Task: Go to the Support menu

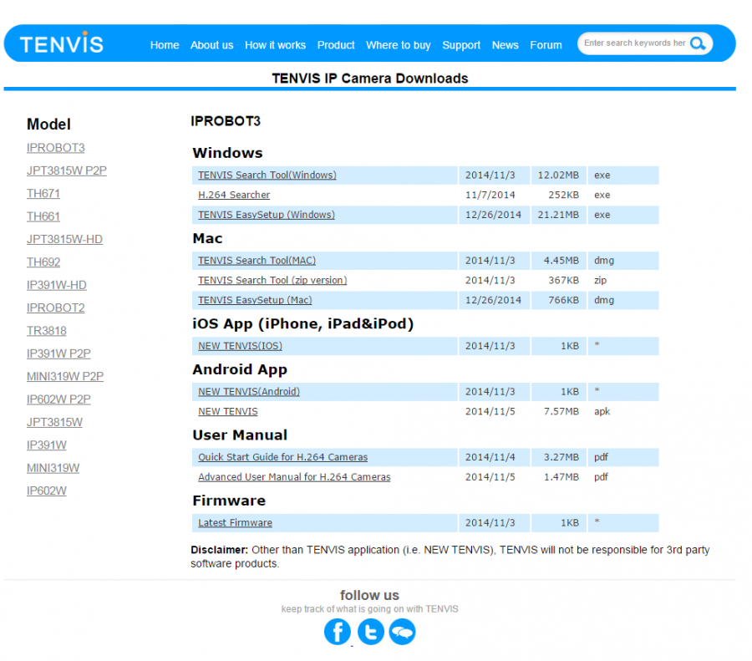Action: tap(461, 45)
